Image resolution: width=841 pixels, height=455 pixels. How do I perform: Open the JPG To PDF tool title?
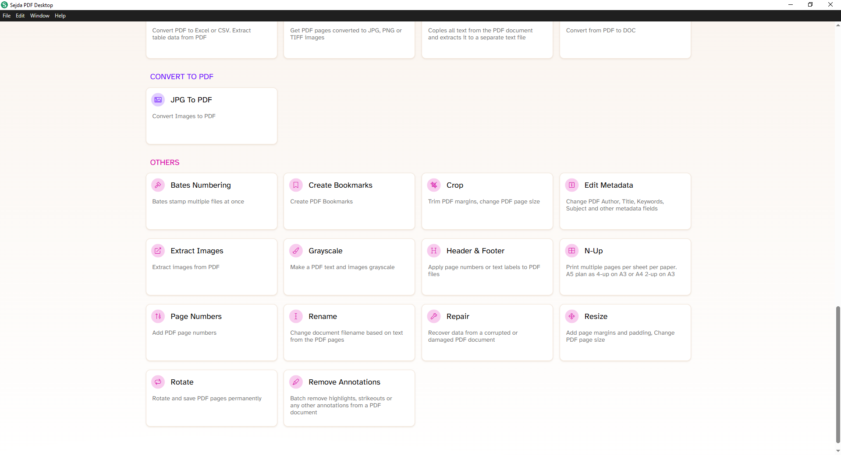pyautogui.click(x=191, y=100)
